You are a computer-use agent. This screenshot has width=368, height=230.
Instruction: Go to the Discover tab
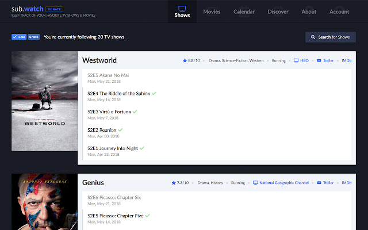[x=278, y=11]
